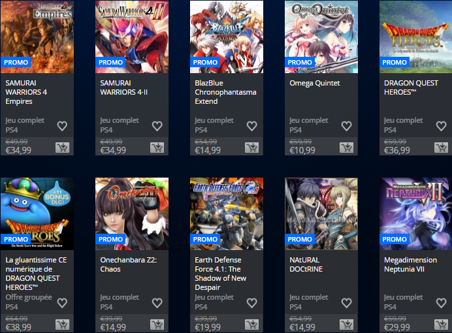Toggle wishlist heart for NAtURAL DOCtRINE
452x333 pixels.
click(x=346, y=303)
